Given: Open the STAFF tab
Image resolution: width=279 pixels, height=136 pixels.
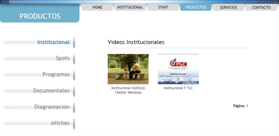Looking at the screenshot, I should pos(163,7).
